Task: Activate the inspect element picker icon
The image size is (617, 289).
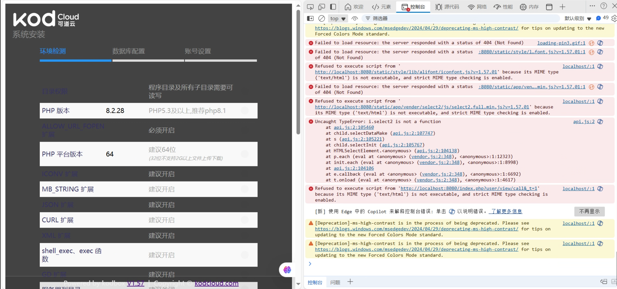Action: [310, 7]
